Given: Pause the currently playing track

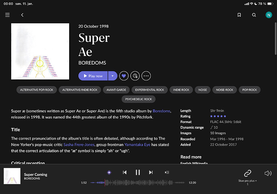Looking at the screenshot, I should coord(138,173).
